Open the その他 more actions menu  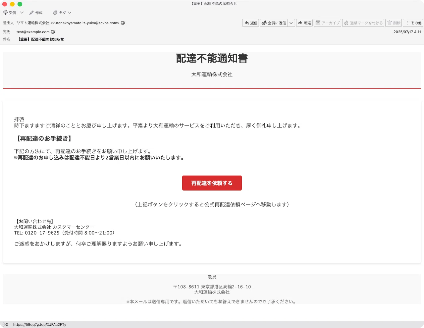413,23
